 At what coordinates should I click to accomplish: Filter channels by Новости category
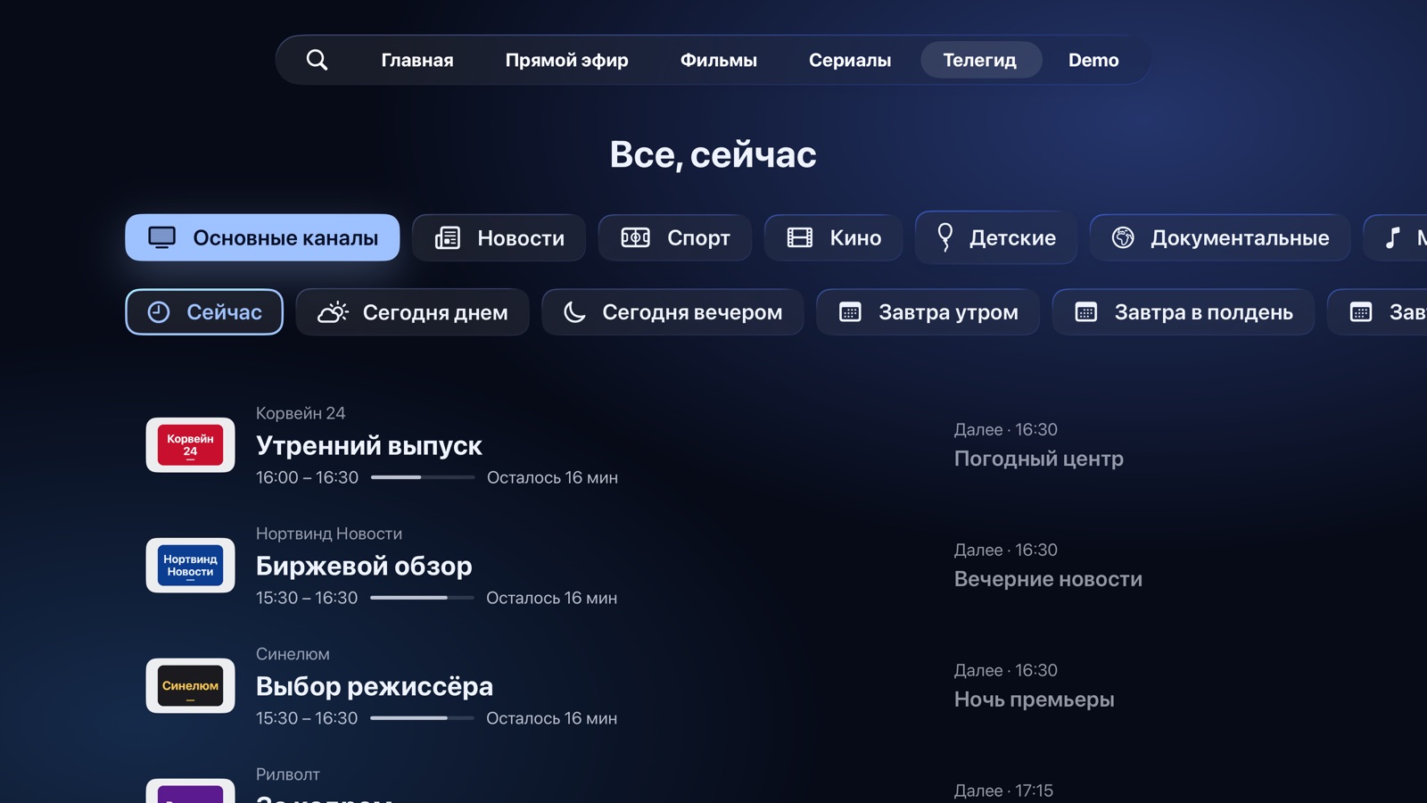tap(499, 237)
